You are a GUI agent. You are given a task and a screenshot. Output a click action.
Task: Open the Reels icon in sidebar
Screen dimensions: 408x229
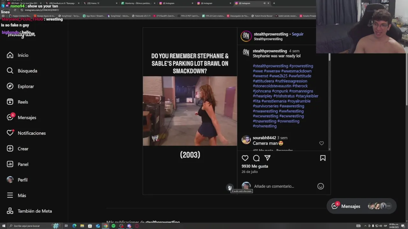(x=10, y=102)
